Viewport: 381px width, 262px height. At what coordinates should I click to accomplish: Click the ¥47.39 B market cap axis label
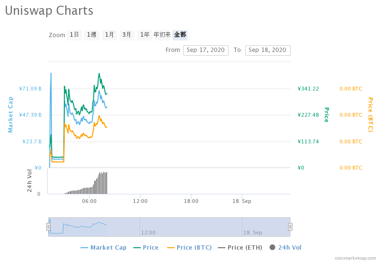(30, 115)
